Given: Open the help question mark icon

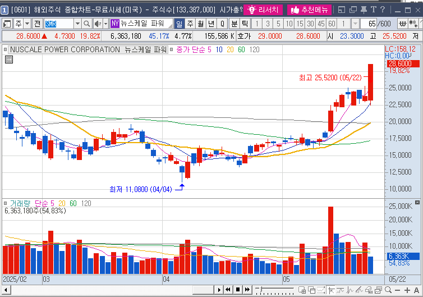Looking at the screenshot, I should (383, 10).
